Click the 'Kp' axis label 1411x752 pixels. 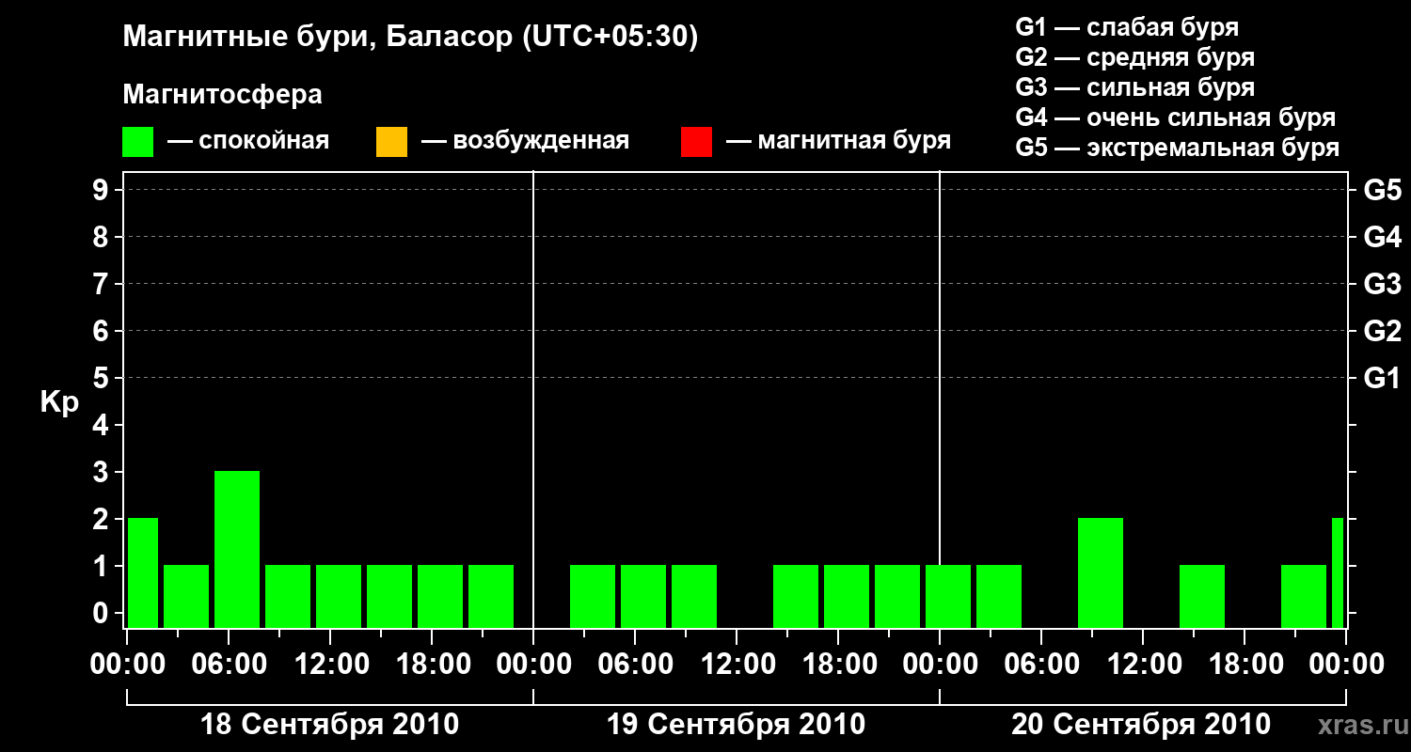pyautogui.click(x=59, y=403)
